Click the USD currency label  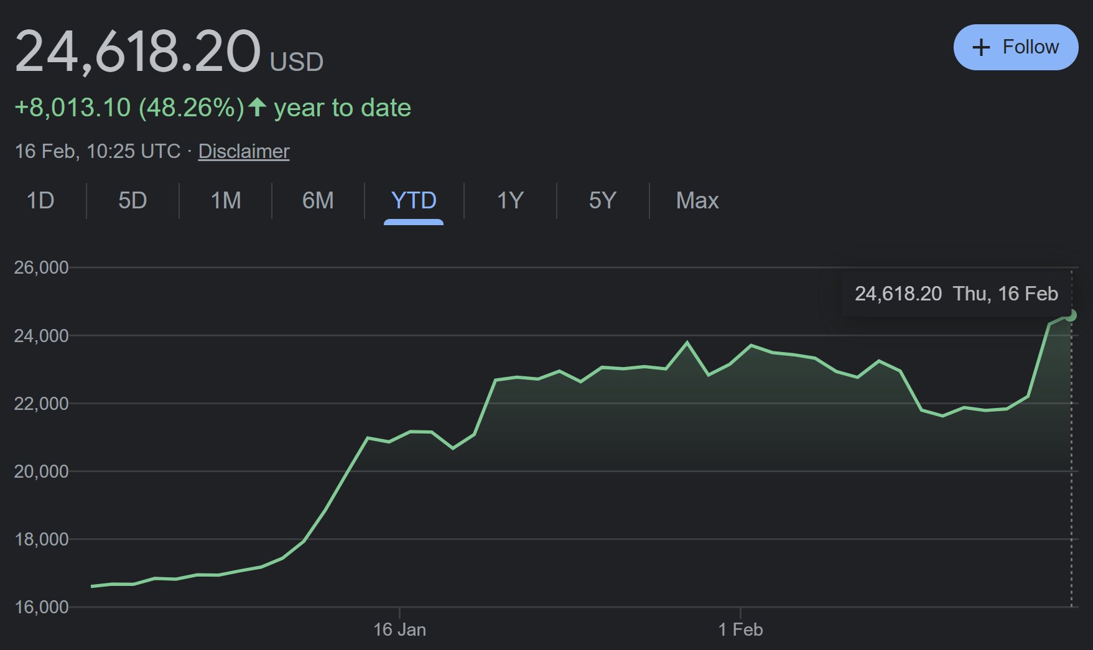tap(297, 62)
